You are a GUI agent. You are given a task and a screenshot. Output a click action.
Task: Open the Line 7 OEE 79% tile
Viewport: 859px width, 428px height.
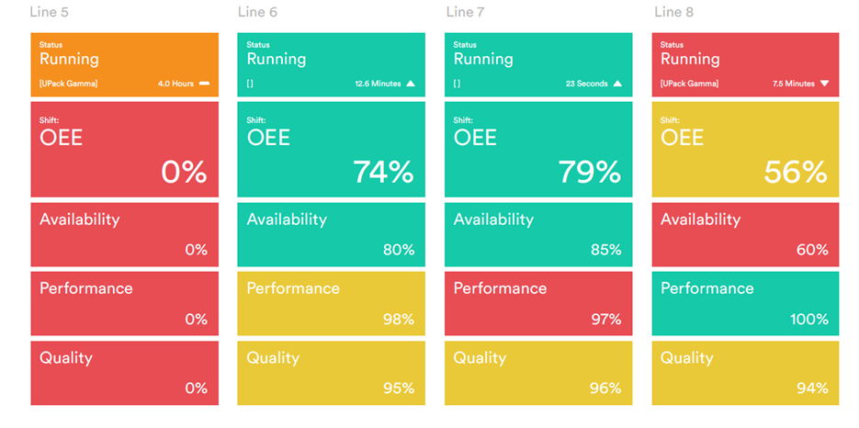point(538,149)
